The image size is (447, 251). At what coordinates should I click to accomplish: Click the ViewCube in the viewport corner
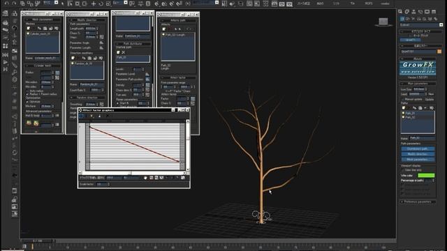(x=383, y=22)
